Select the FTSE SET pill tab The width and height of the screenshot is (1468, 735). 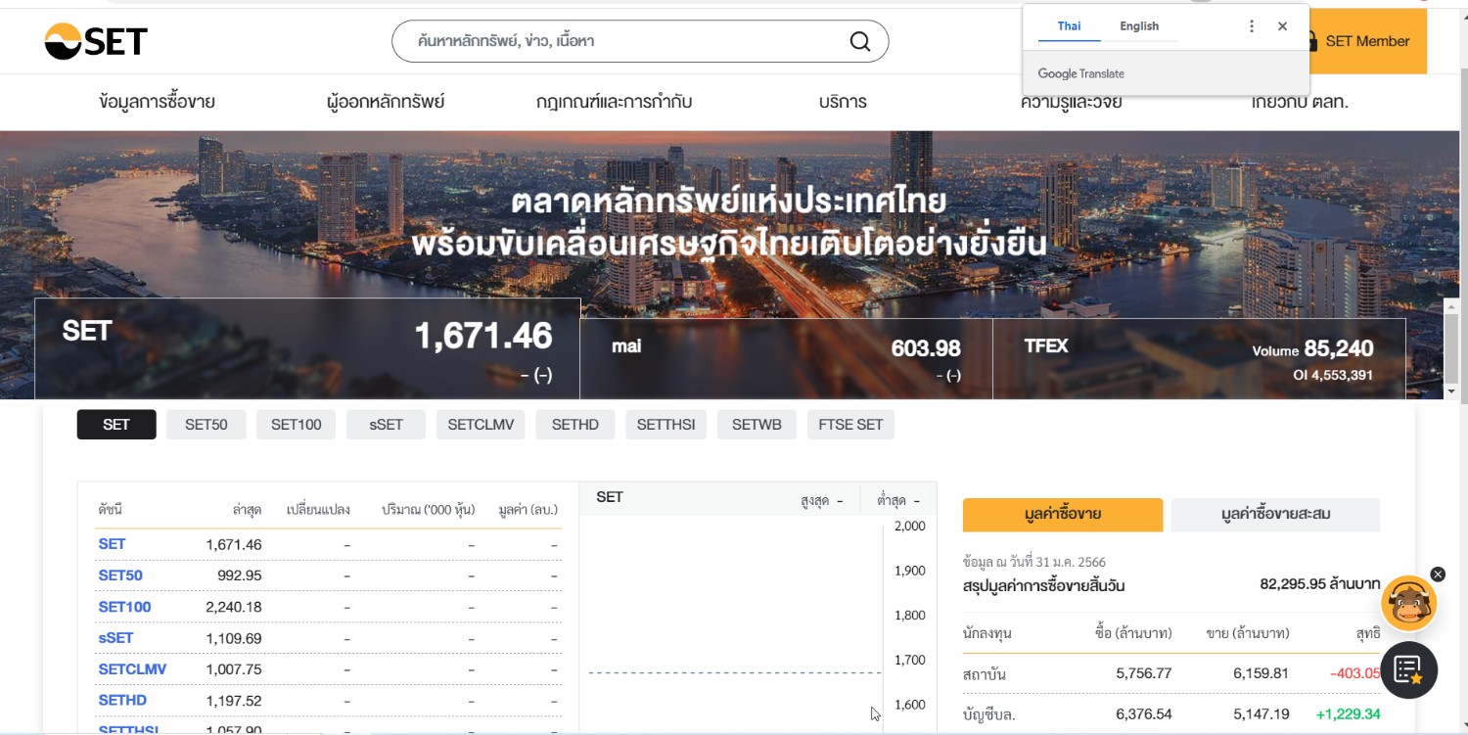click(850, 425)
